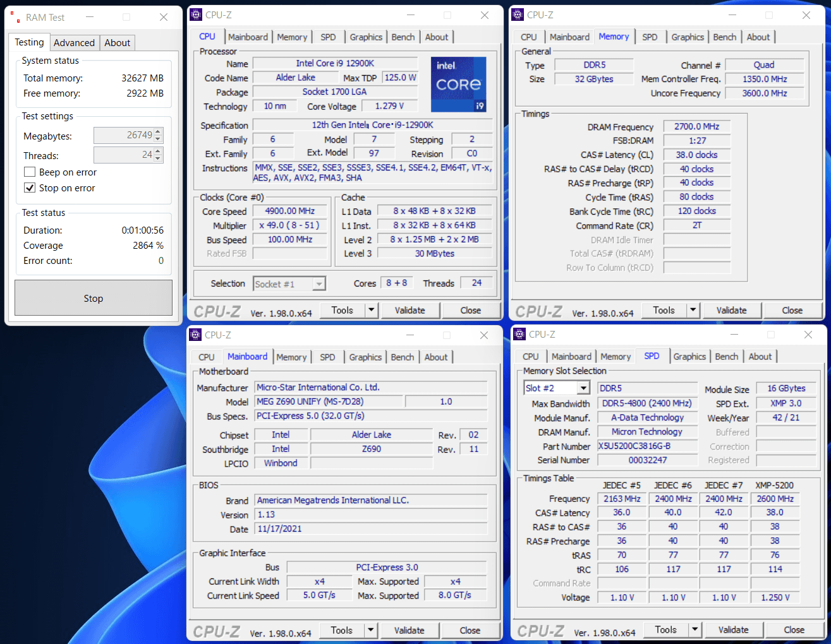Click CPU-Z title icon in Memory window
Screen dimensions: 831x644
click(518, 15)
